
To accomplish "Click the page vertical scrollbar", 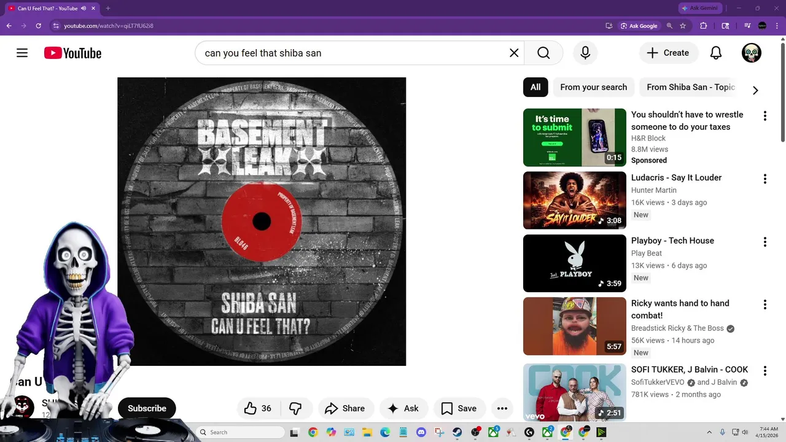I will [x=782, y=92].
